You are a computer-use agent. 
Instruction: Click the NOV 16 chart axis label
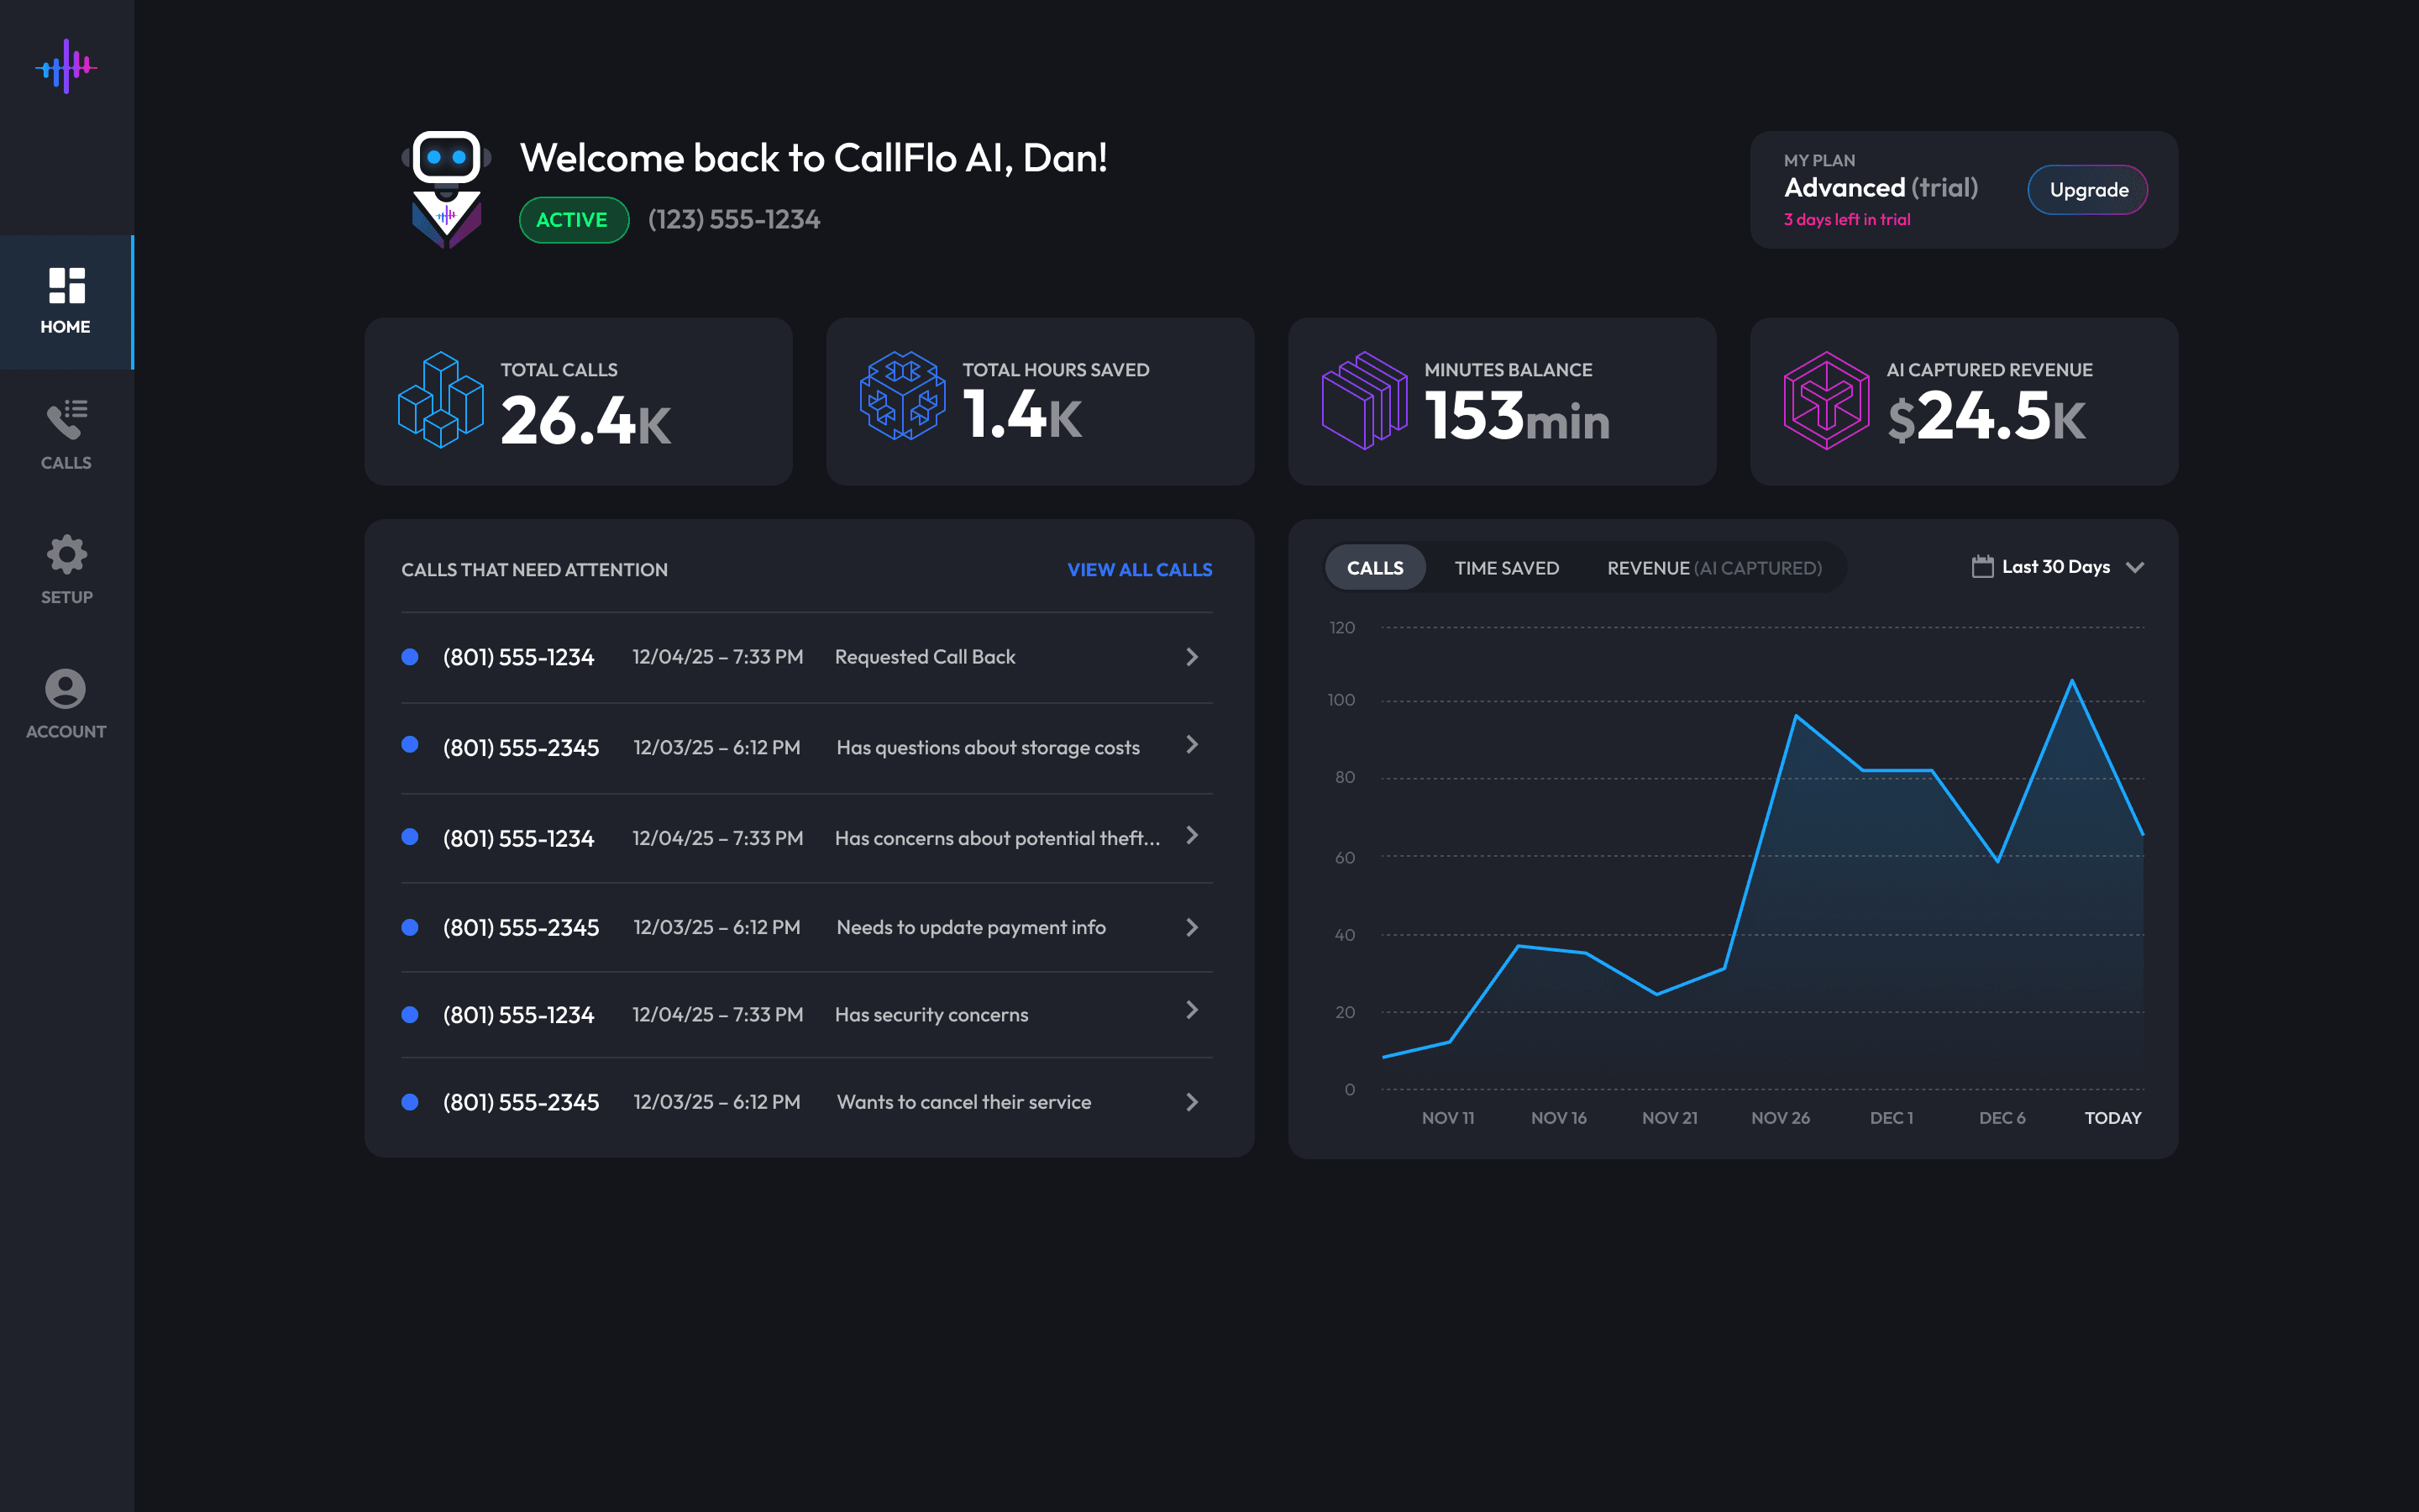tap(1558, 1118)
